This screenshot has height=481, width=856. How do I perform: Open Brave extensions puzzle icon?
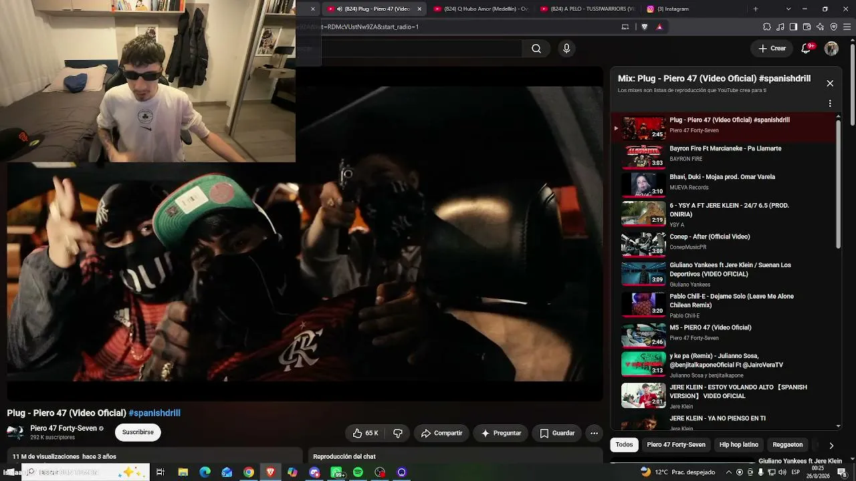pyautogui.click(x=767, y=27)
